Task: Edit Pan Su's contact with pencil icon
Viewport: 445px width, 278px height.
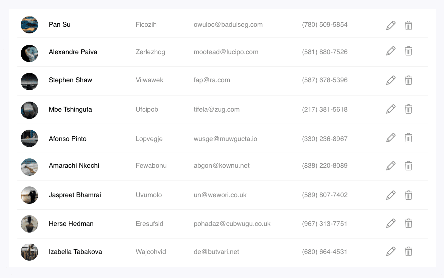Action: pos(391,25)
